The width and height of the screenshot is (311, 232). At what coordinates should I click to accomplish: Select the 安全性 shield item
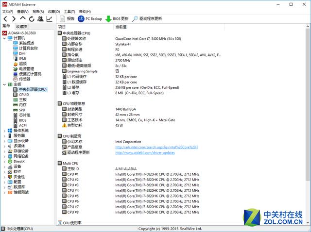[x=16, y=177]
